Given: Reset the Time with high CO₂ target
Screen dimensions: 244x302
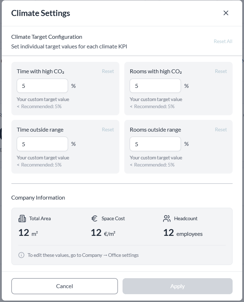Looking at the screenshot, I should click(108, 71).
